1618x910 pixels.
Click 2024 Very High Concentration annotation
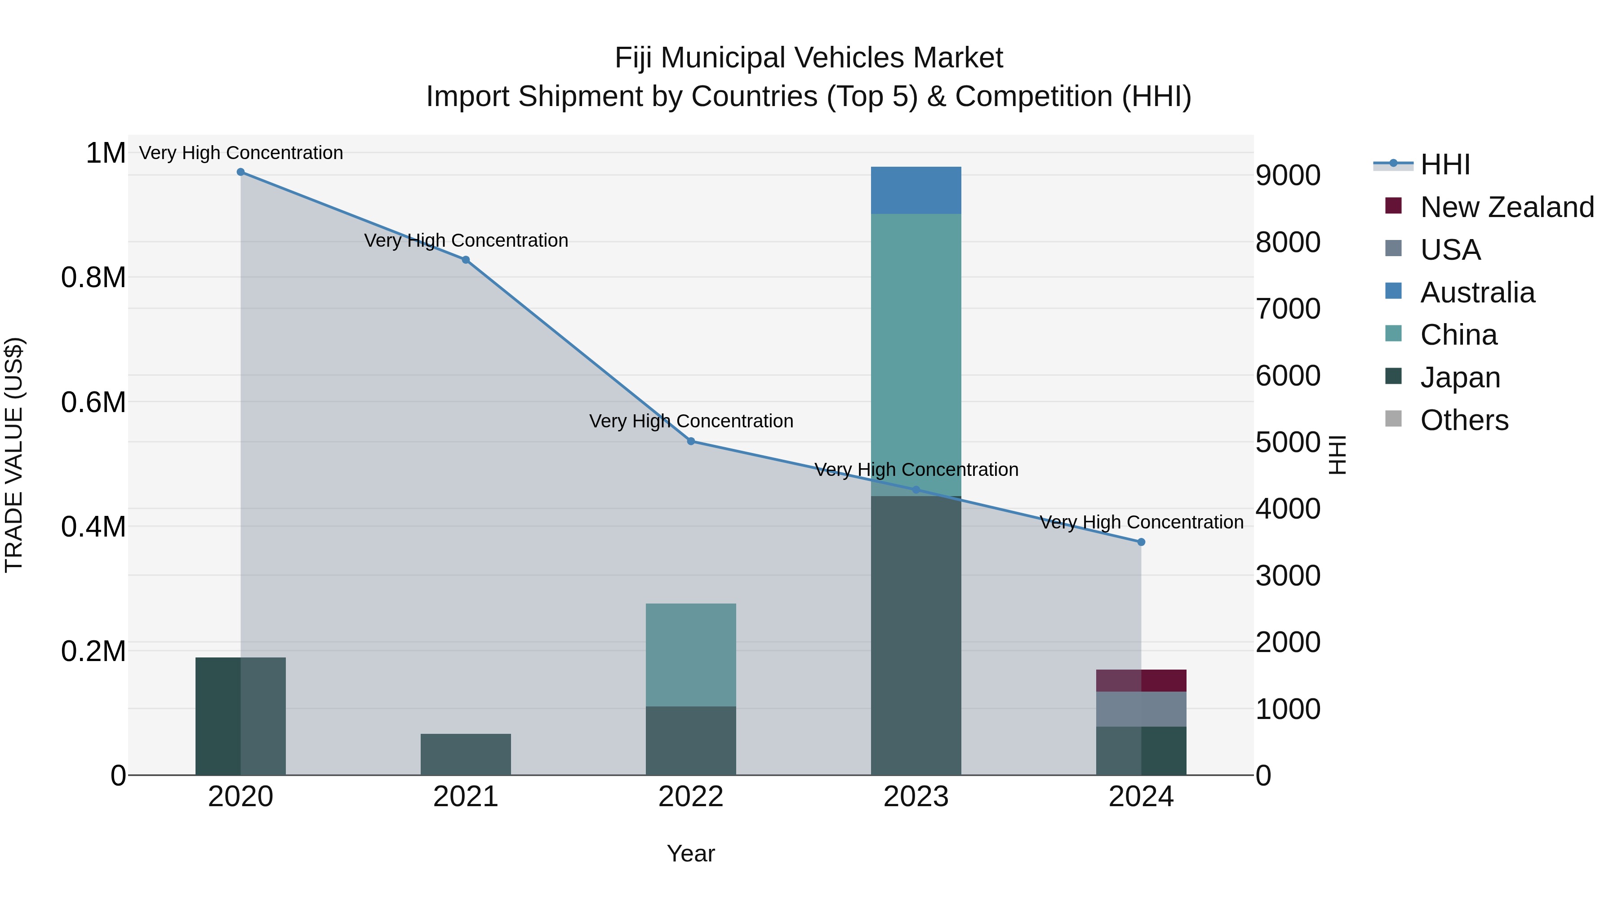[x=1142, y=523]
